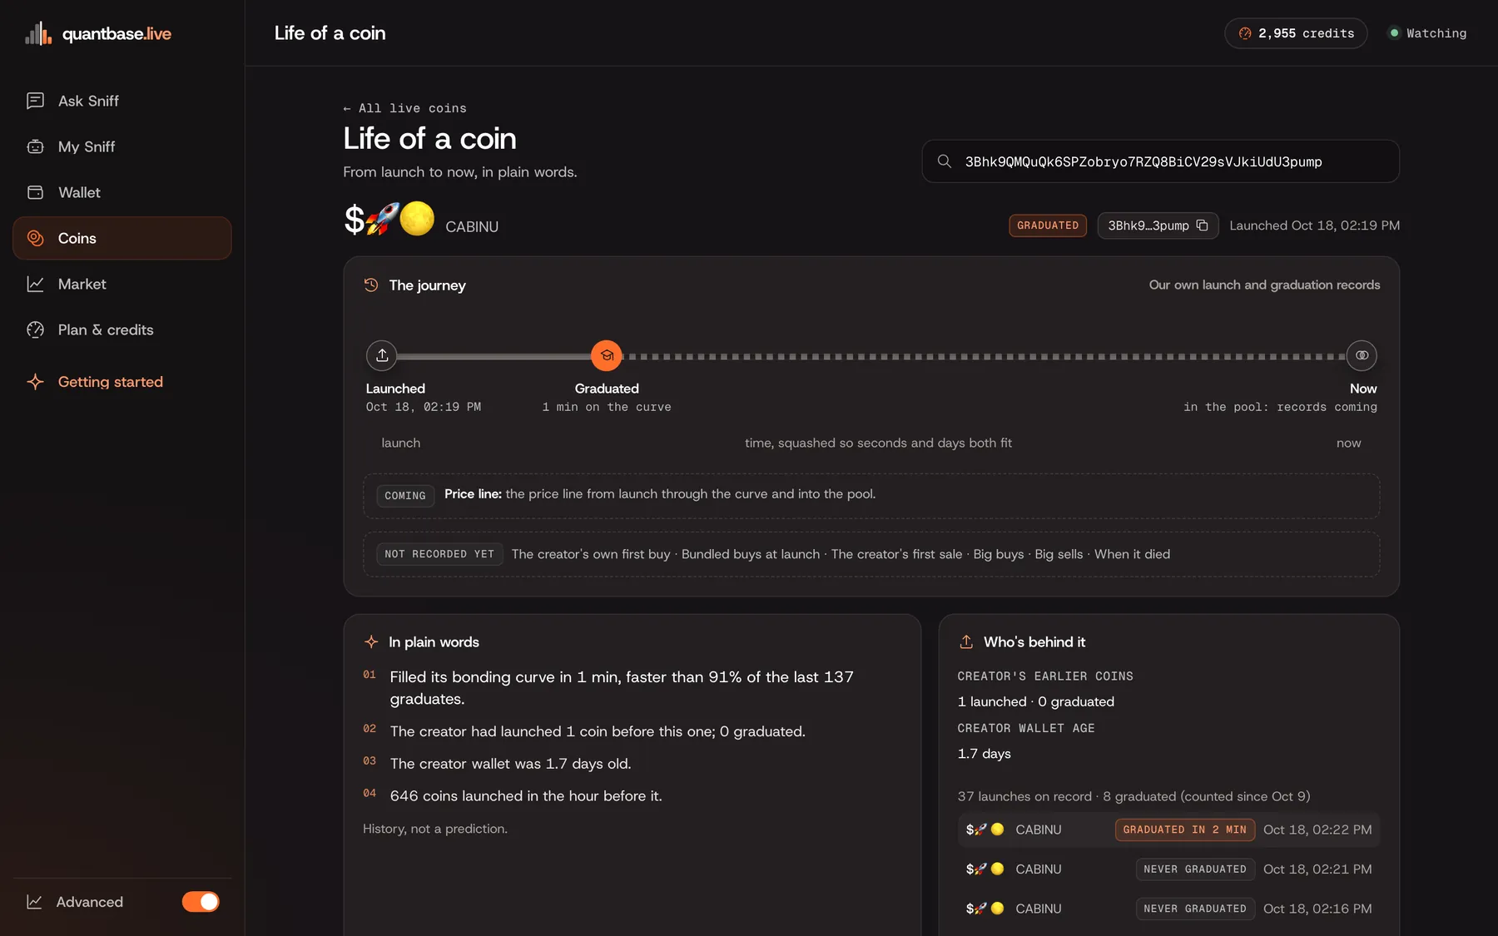1498x936 pixels.
Task: Click the search magnifier icon
Action: (945, 161)
